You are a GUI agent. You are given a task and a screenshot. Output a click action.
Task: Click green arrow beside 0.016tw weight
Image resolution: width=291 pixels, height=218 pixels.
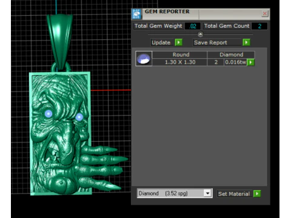coord(250,62)
